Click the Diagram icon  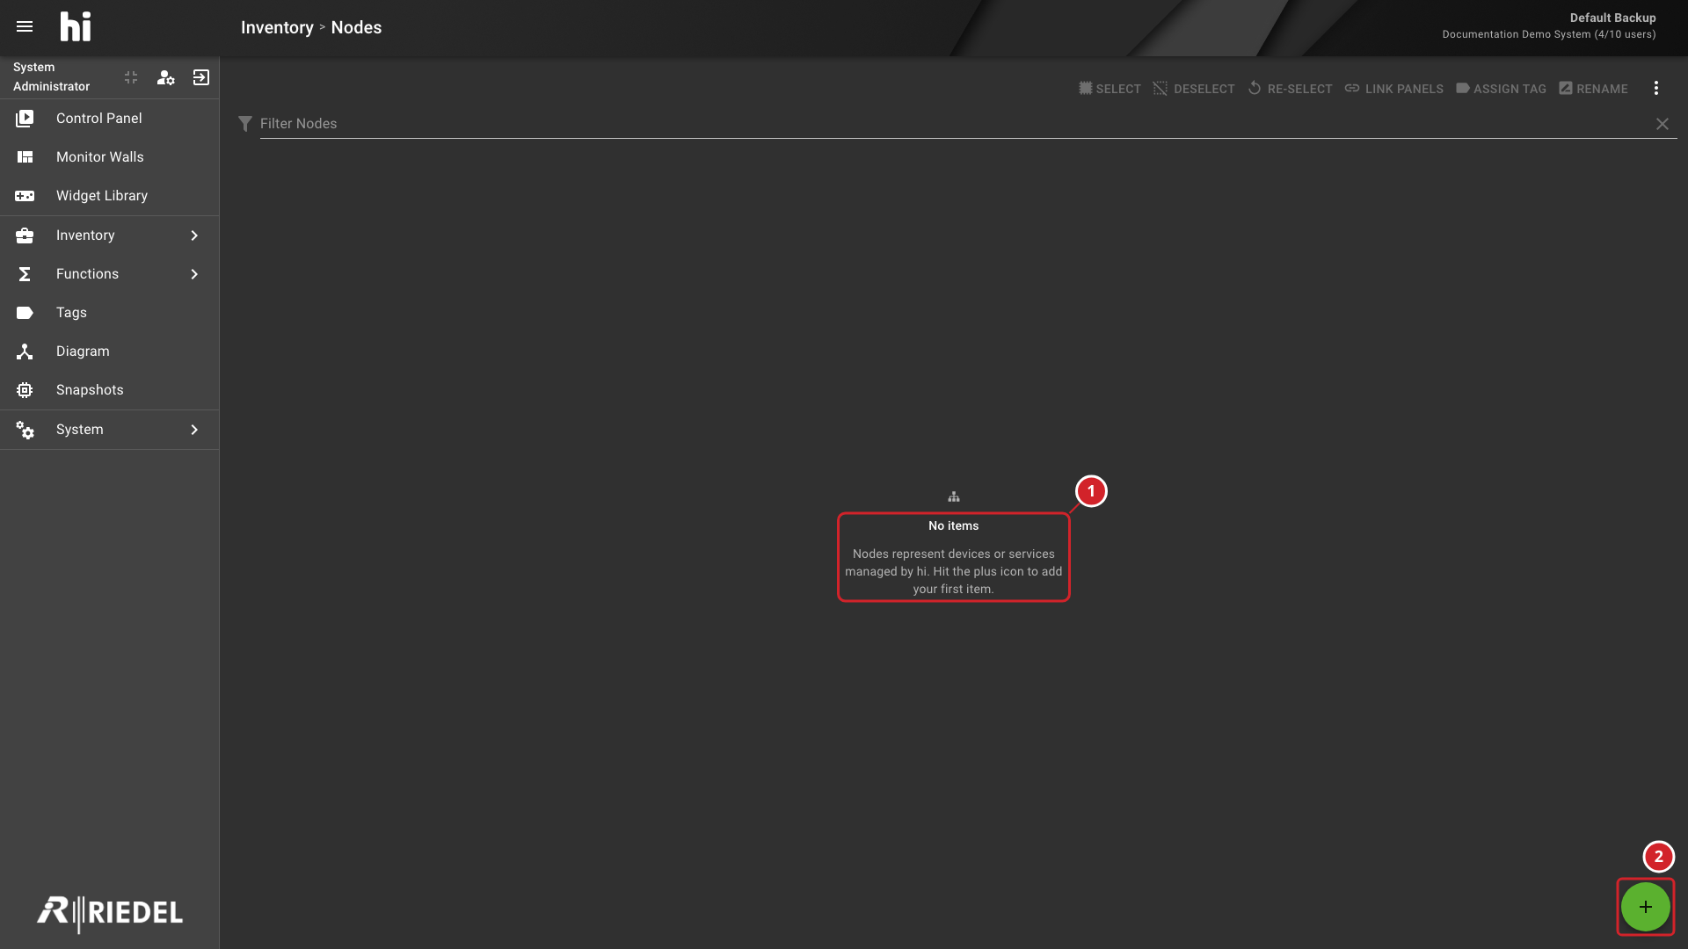pyautogui.click(x=25, y=351)
